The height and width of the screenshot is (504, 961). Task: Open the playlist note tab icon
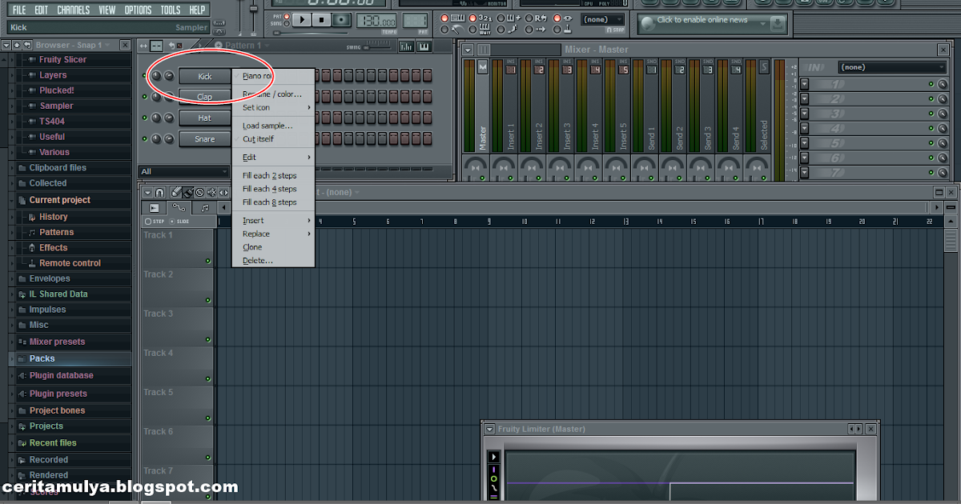point(205,207)
